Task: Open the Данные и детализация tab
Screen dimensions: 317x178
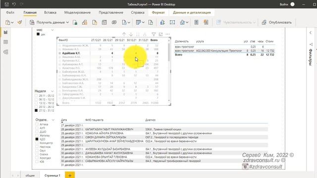Action: pos(192,12)
